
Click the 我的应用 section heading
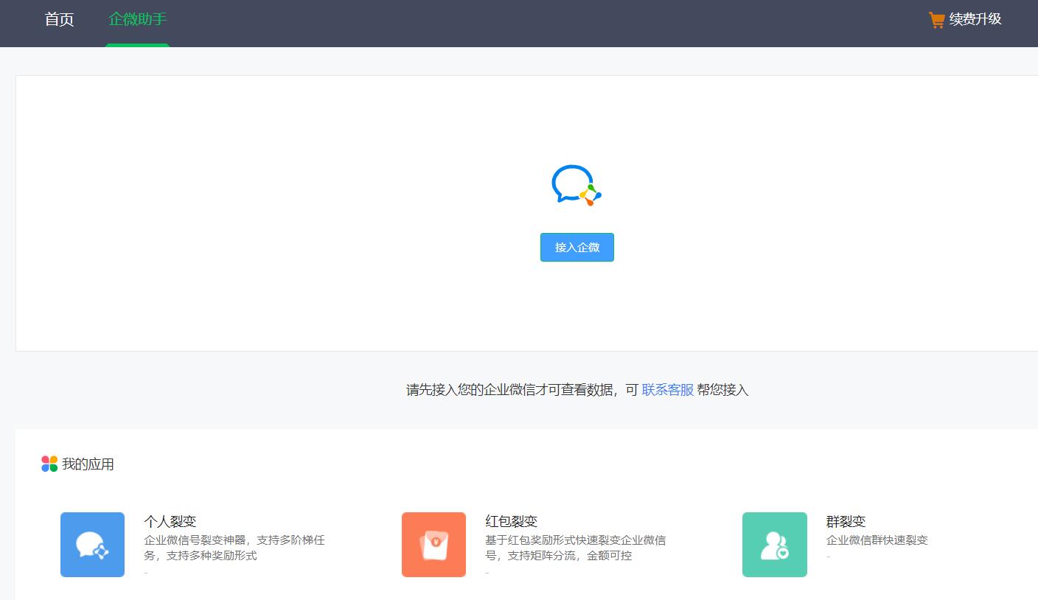click(88, 464)
